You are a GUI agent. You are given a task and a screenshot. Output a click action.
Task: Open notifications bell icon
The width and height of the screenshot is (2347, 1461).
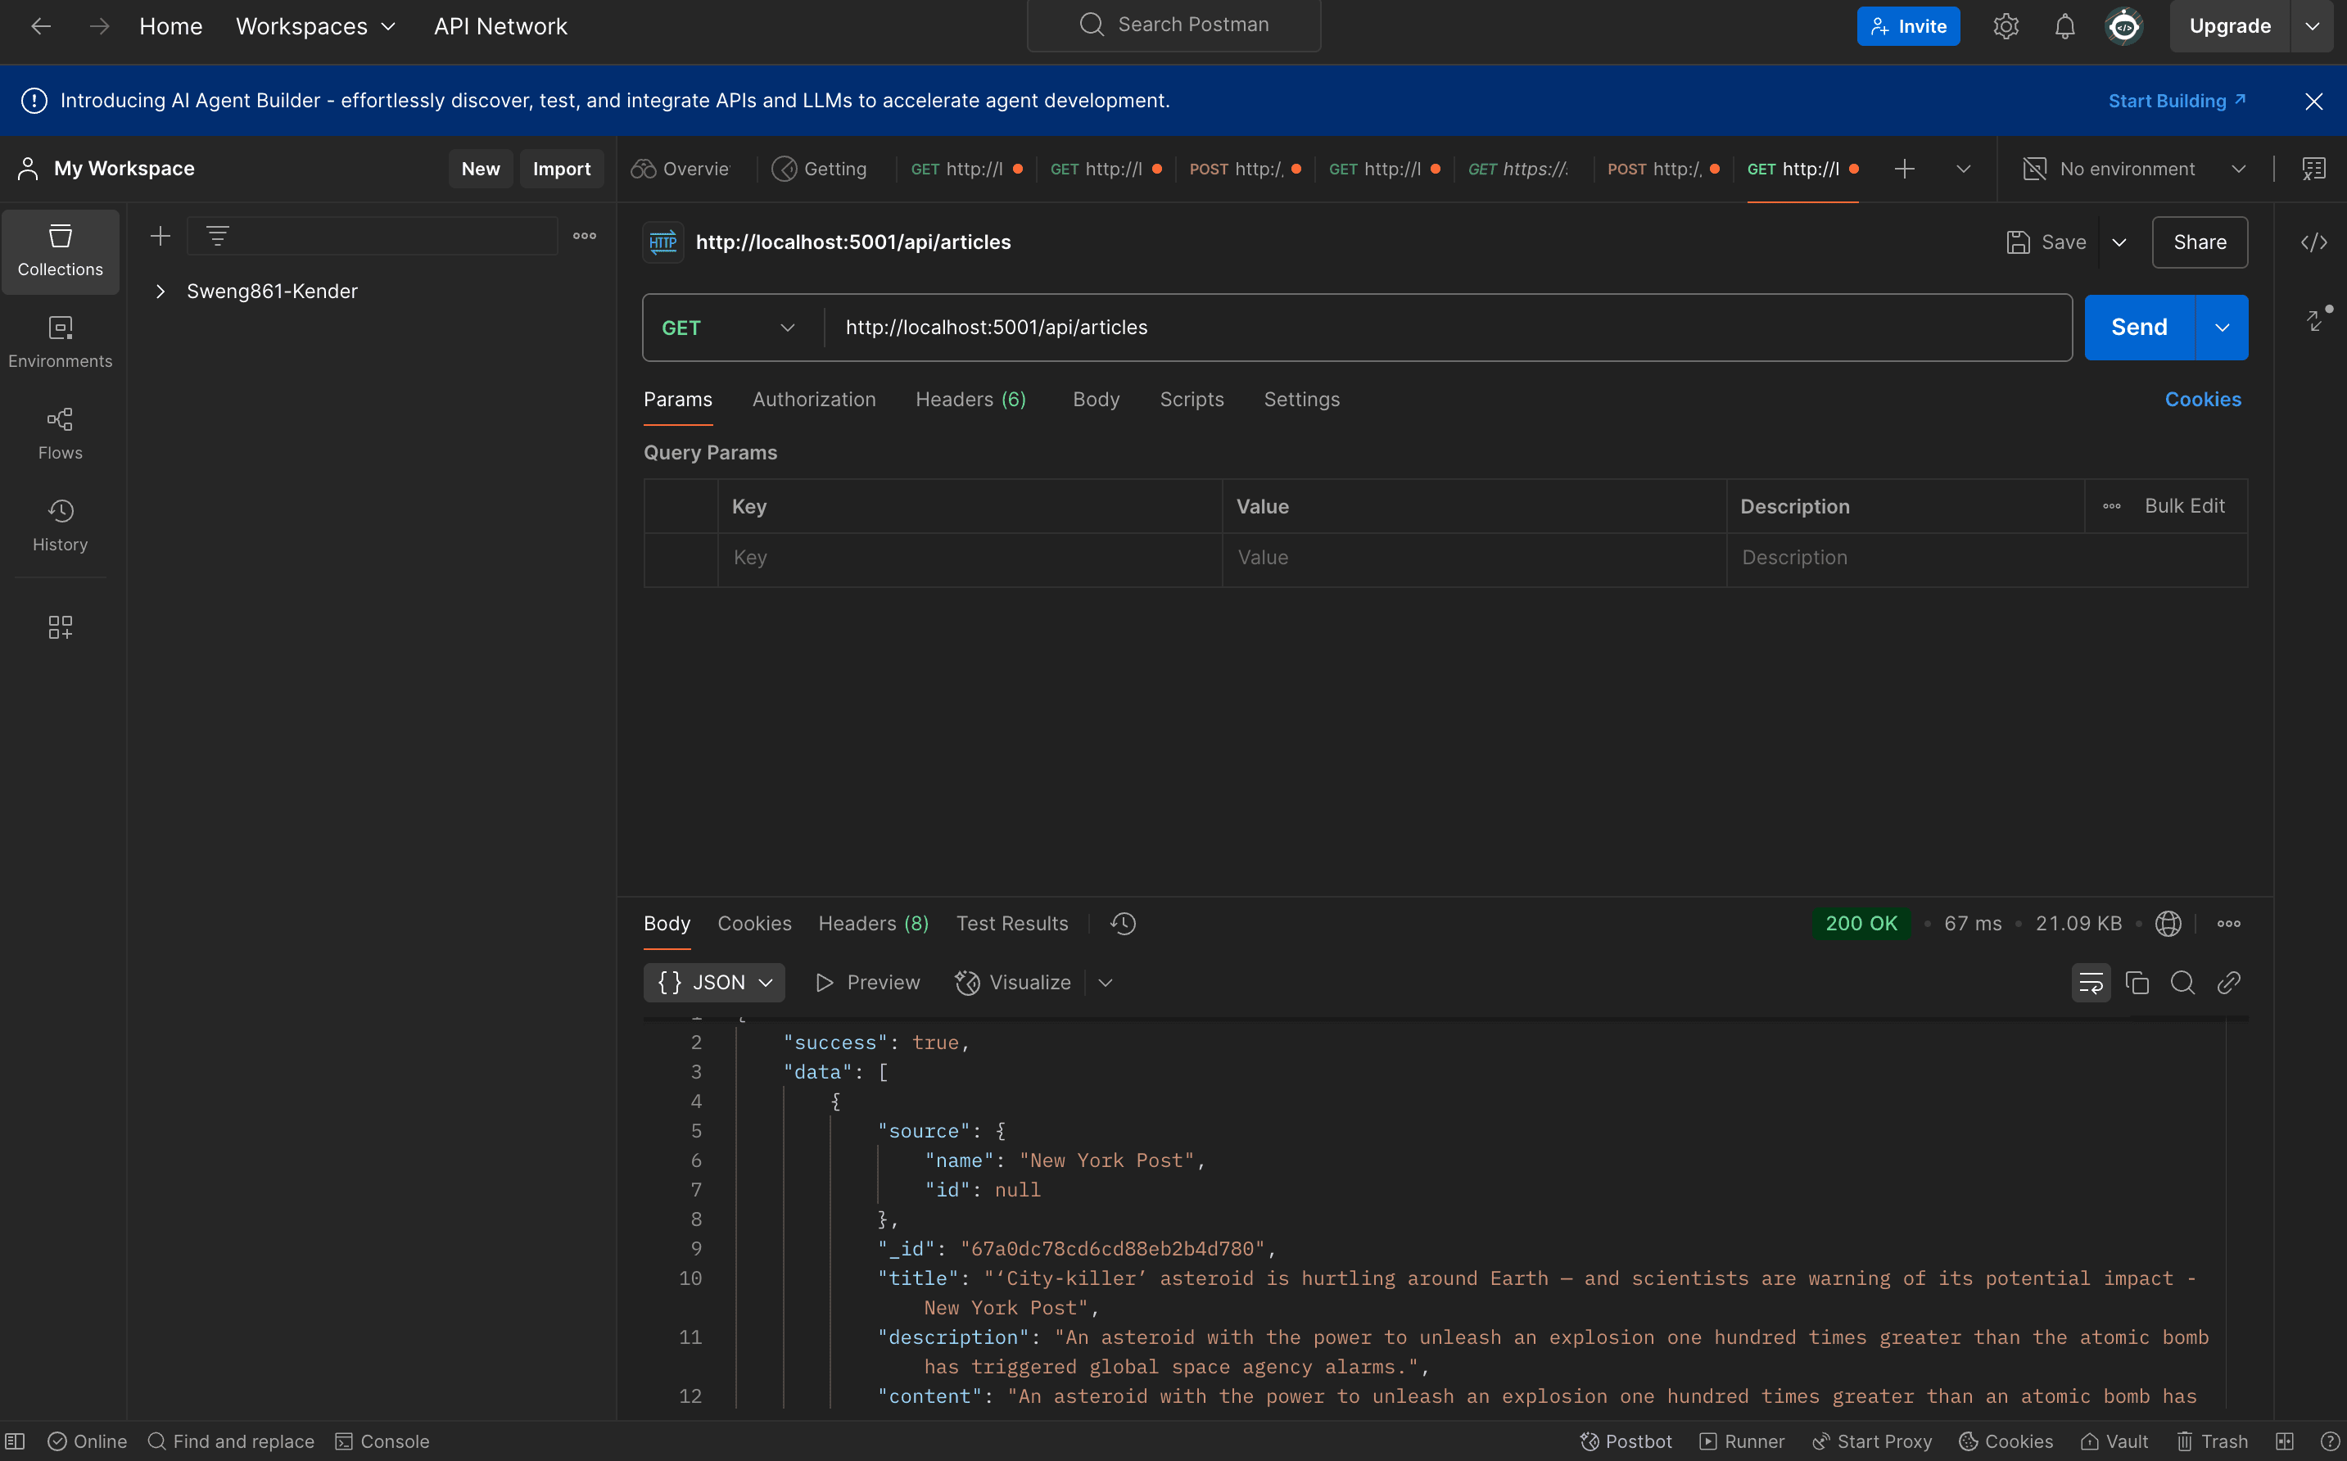point(2064,26)
